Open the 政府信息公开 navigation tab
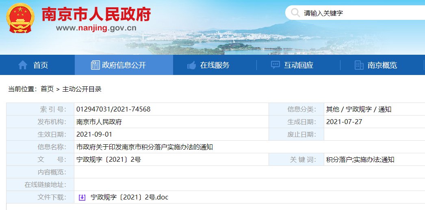The image size is (425, 210). pyautogui.click(x=124, y=65)
